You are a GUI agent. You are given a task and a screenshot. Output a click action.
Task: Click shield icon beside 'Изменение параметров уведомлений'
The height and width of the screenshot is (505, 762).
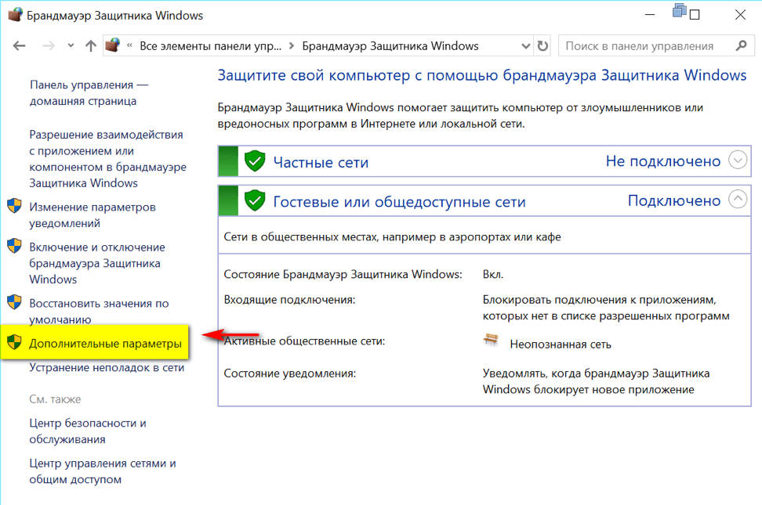14,205
